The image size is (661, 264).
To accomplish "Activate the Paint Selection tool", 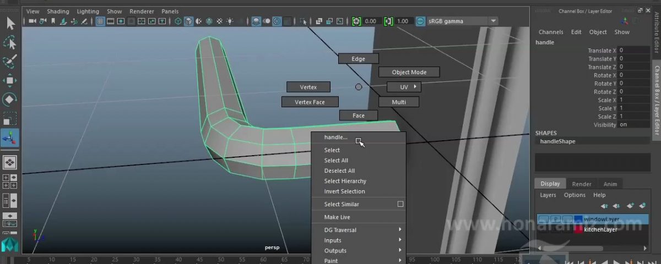I will click(10, 62).
